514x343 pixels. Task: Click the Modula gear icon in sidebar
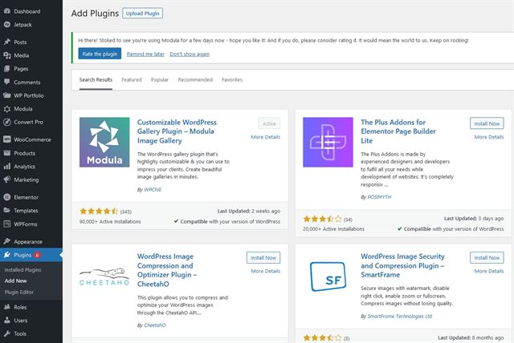tap(7, 109)
